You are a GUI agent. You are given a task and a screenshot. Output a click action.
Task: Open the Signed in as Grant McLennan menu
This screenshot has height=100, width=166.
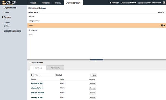[x=149, y=3]
